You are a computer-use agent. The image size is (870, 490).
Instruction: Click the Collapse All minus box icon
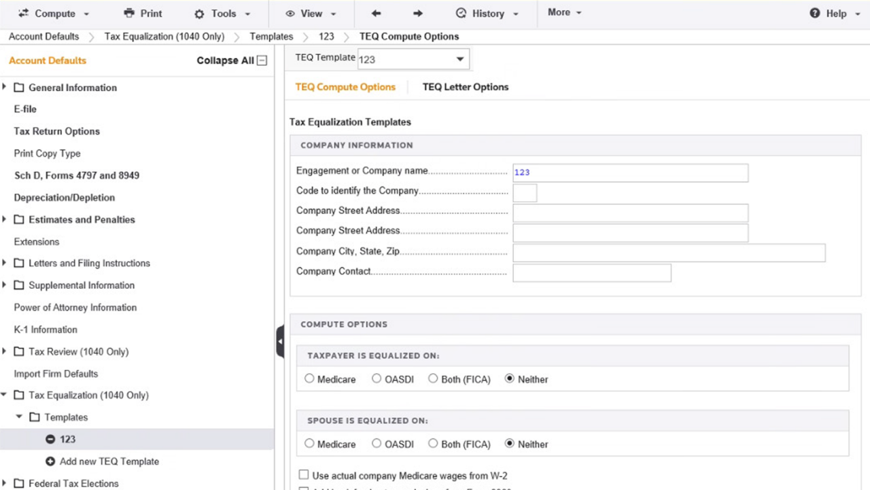[262, 60]
